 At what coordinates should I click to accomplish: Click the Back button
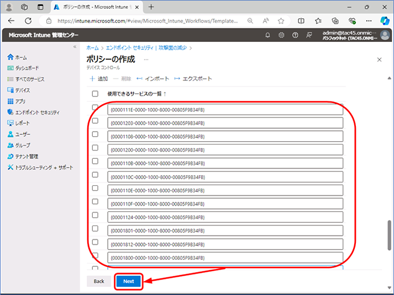coord(99,281)
